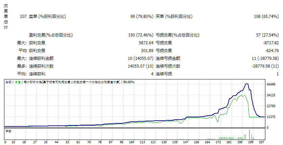
Task: Click the average loss trade value -624.76
Action: (272, 51)
